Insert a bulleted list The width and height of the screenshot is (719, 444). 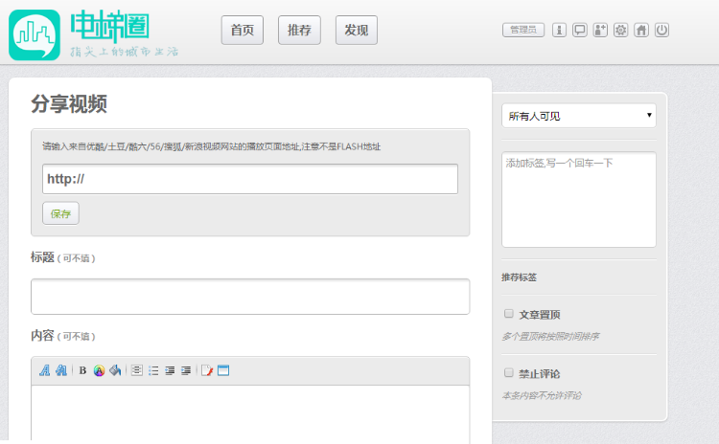tap(153, 370)
